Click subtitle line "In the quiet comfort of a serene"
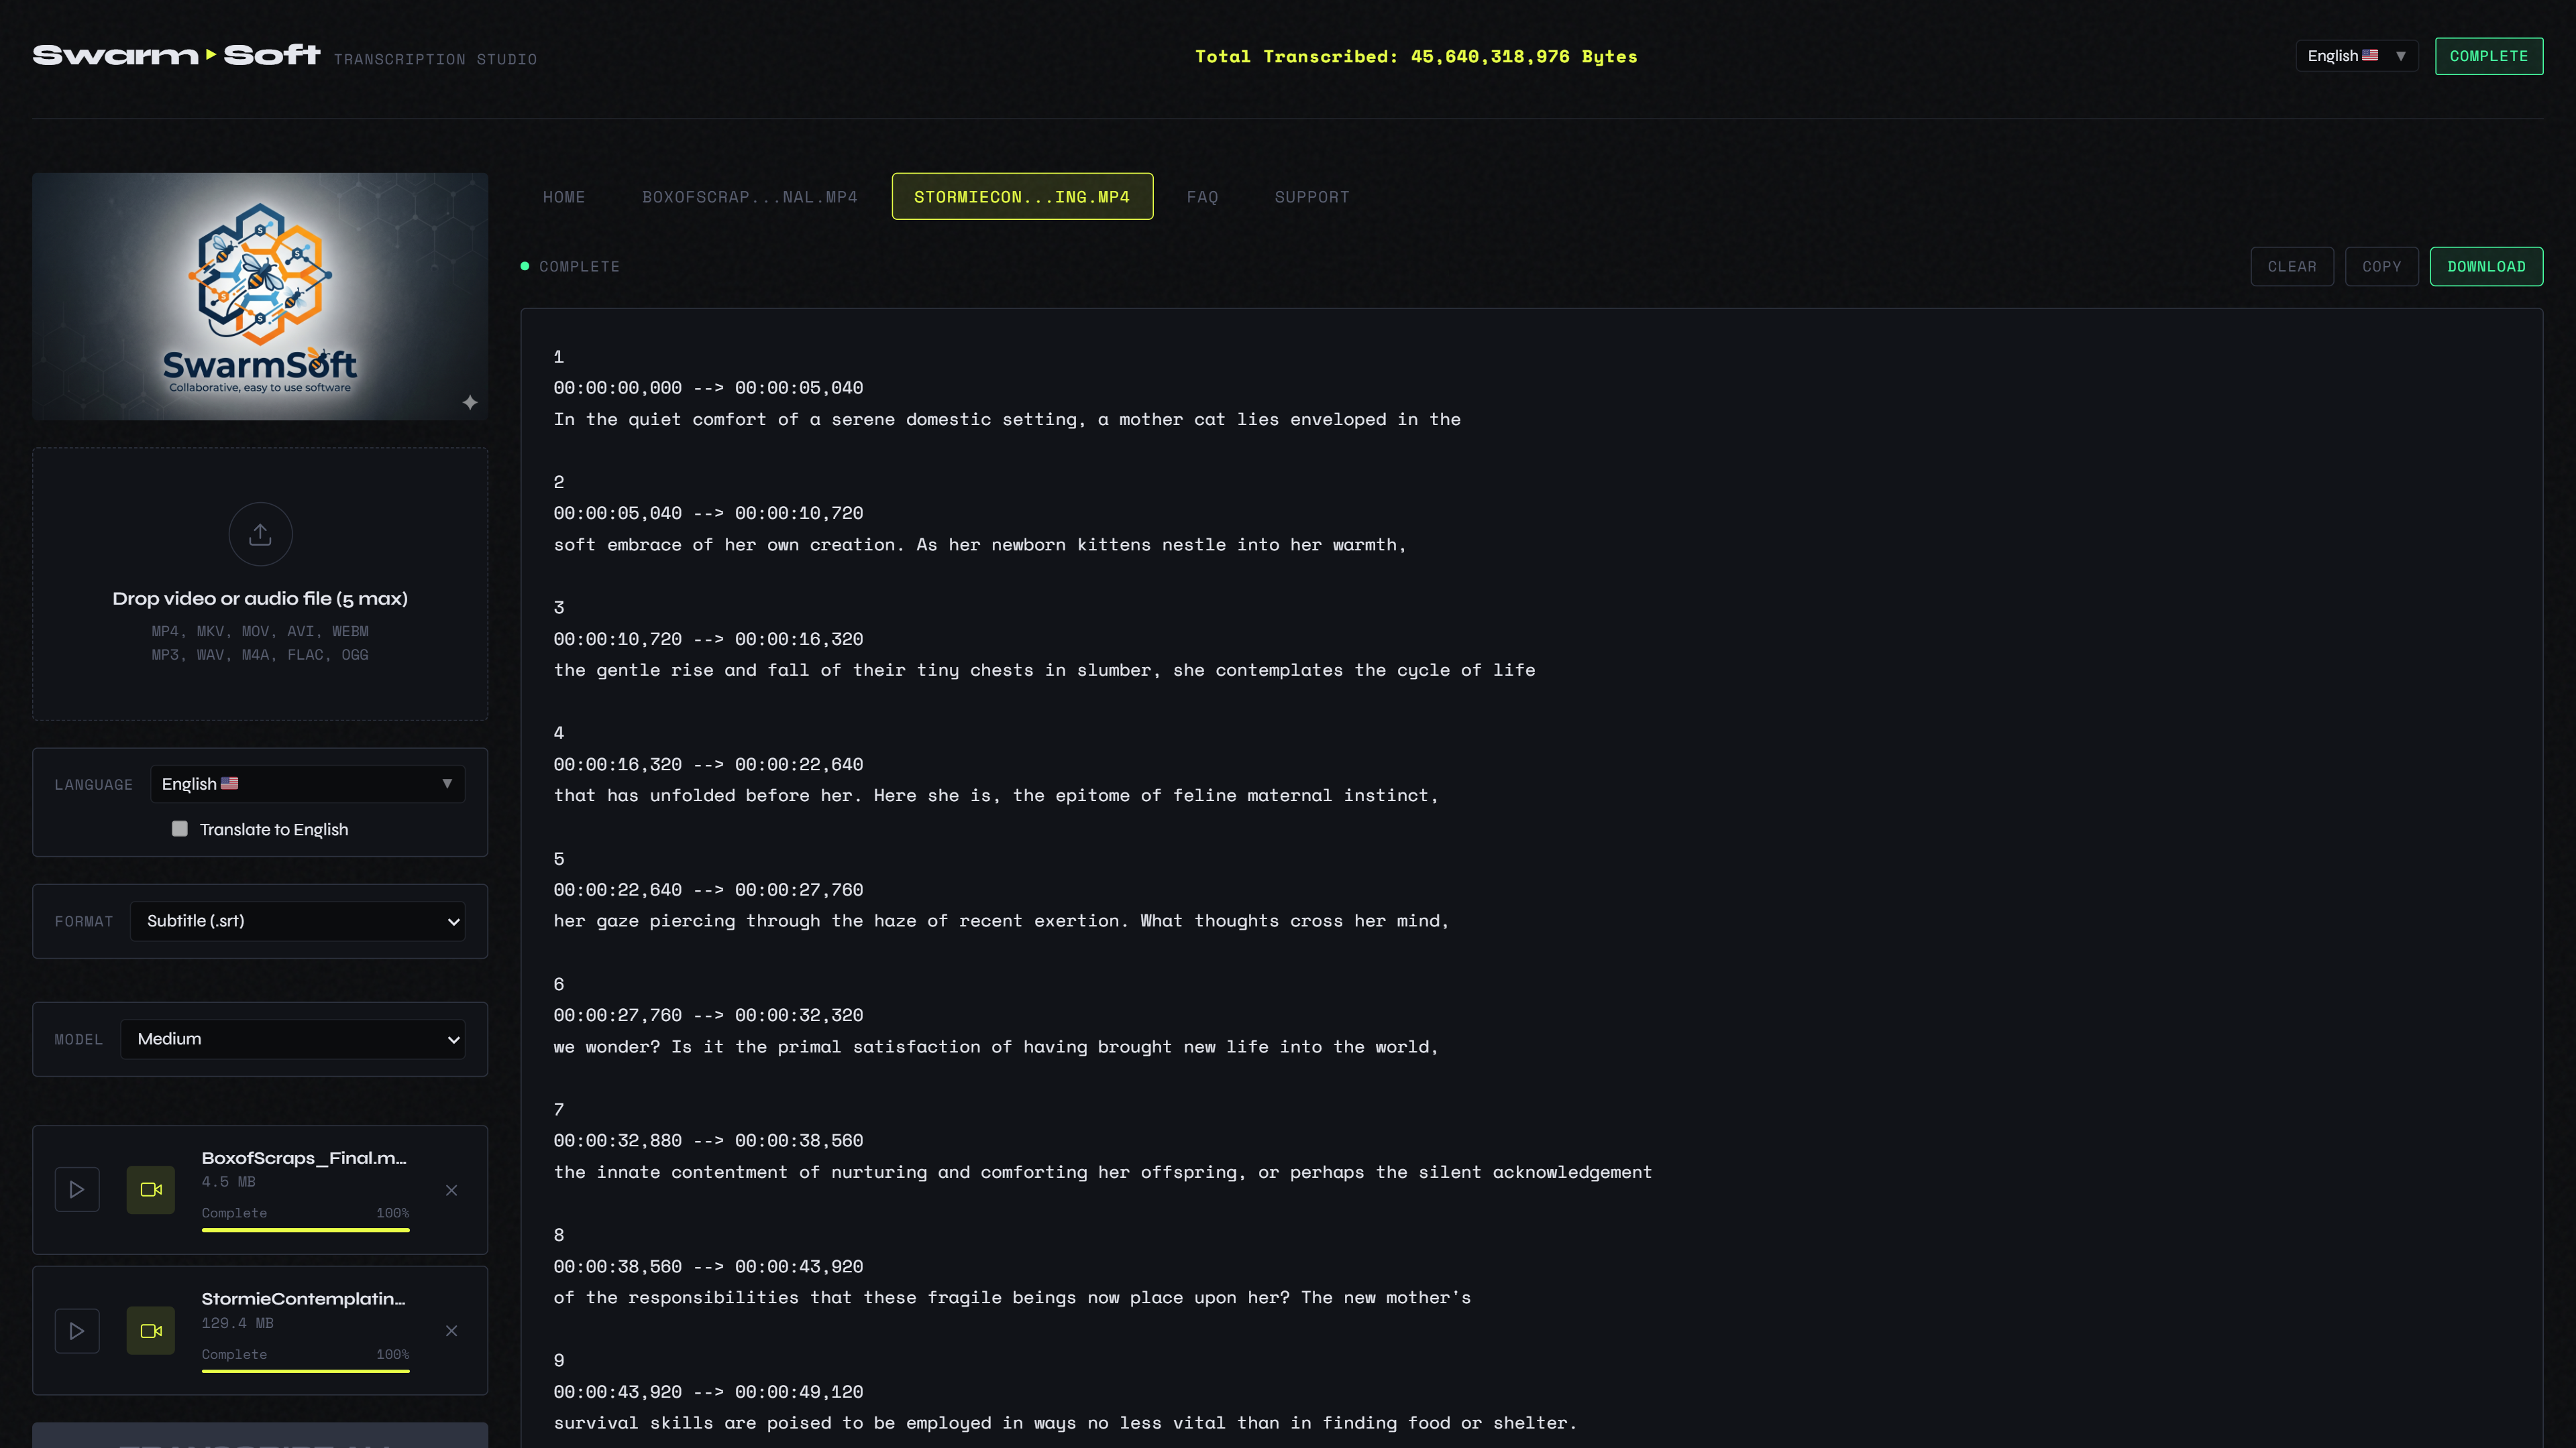 coord(1007,420)
